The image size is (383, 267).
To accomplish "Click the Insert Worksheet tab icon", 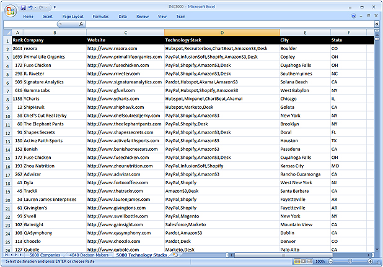I will (175, 255).
